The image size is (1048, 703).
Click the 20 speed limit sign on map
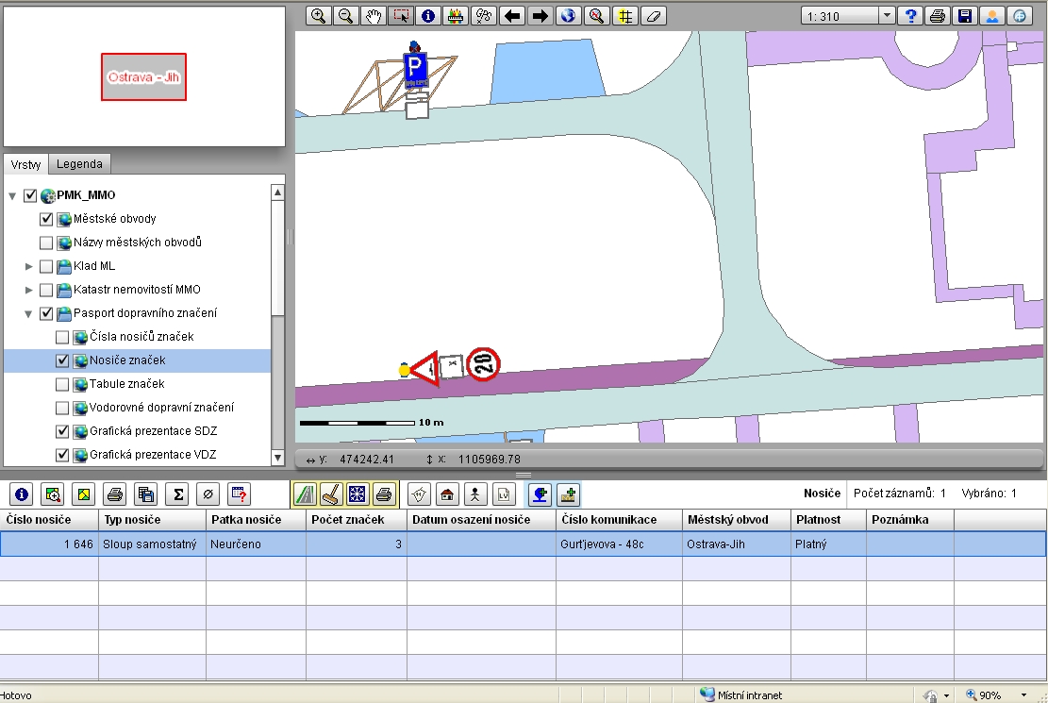point(483,364)
